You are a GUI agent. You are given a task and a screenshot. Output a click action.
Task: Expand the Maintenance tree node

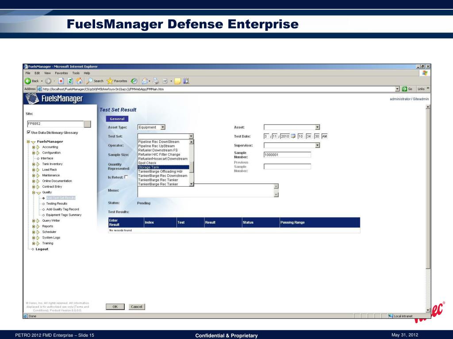pyautogui.click(x=34, y=175)
